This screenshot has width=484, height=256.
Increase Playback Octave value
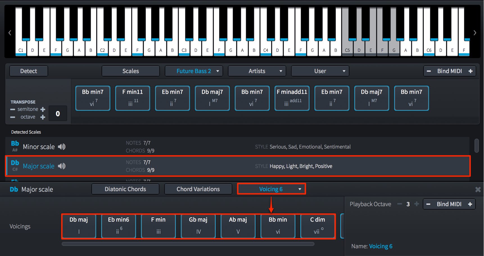coord(417,204)
